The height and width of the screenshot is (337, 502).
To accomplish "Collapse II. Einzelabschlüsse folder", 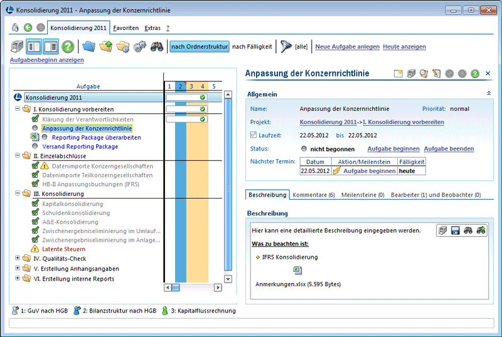I will point(18,155).
